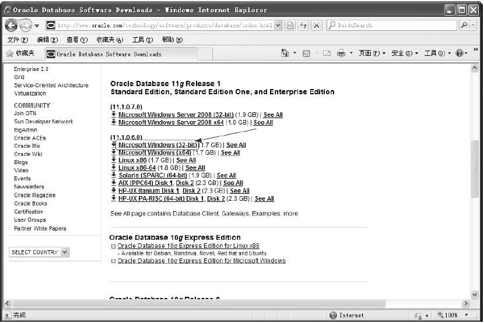Open Service-Oriented Architecture sidebar link

pos(51,86)
